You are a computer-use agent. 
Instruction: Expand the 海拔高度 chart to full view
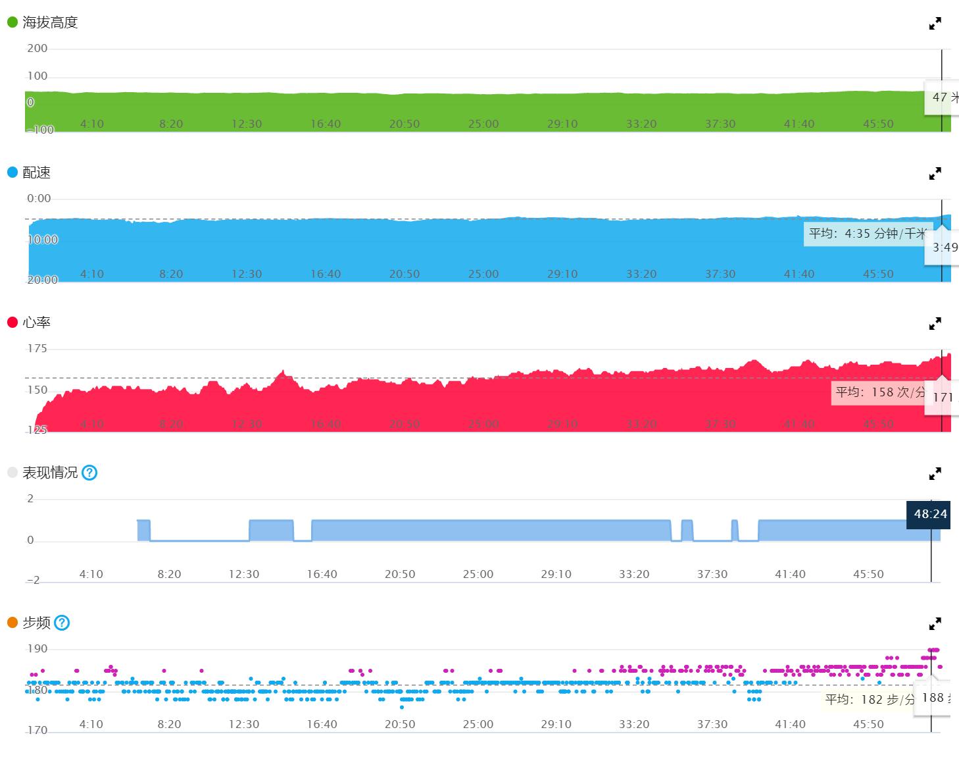pos(935,24)
